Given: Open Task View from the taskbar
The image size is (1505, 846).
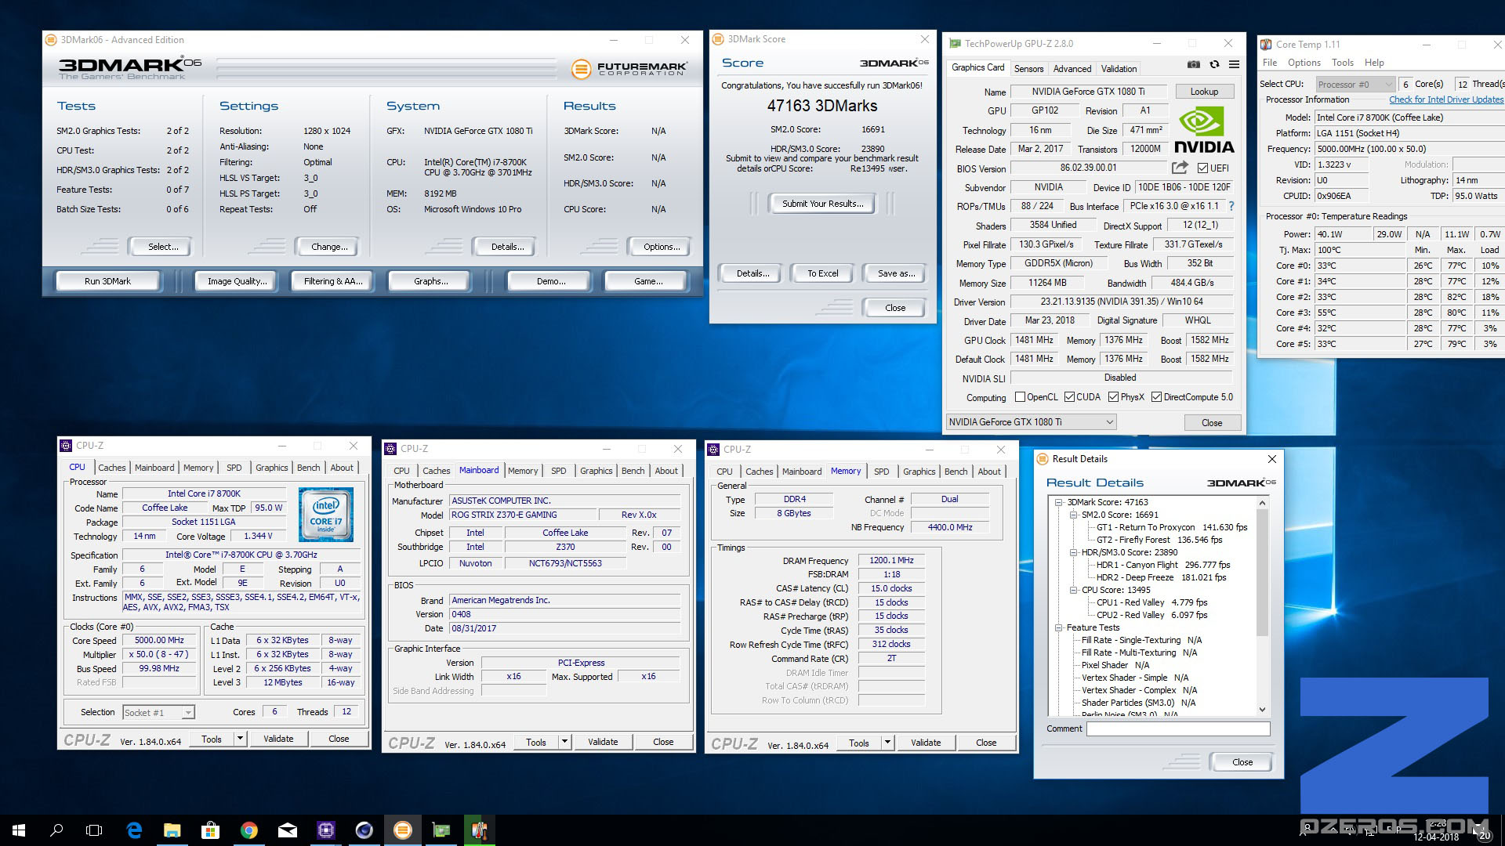Looking at the screenshot, I should 94,830.
